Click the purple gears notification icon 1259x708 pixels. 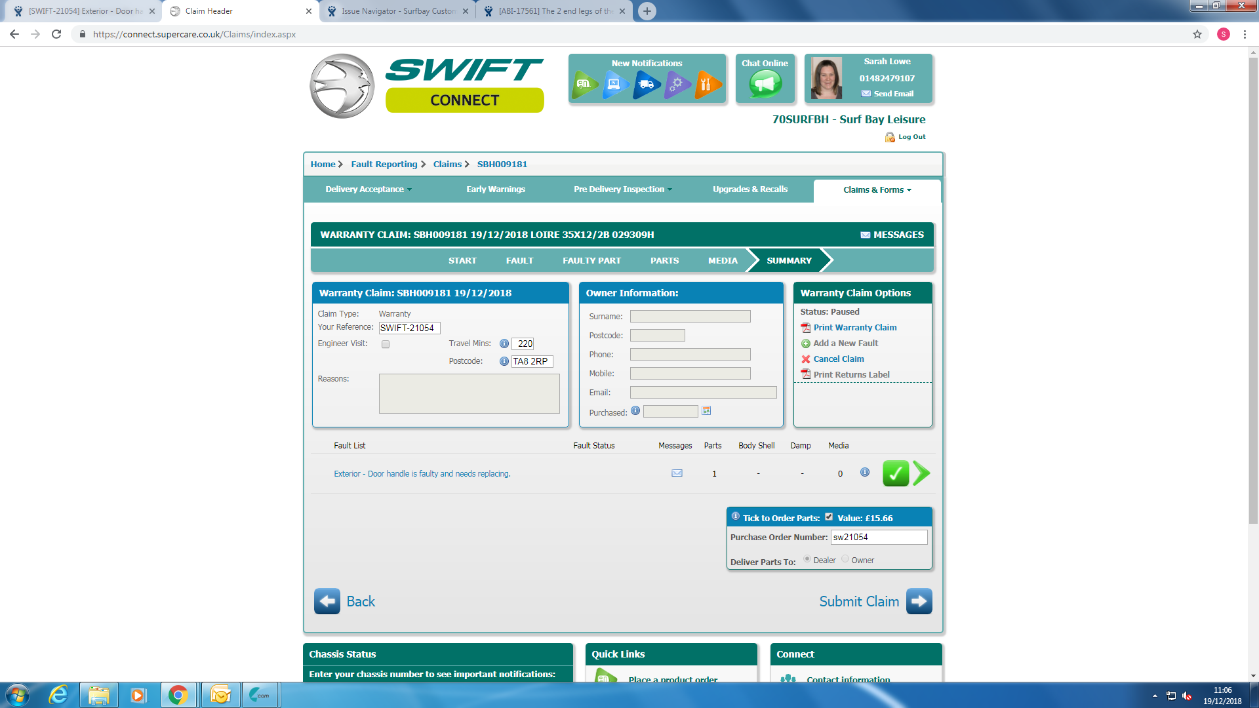tap(677, 85)
